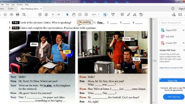
Task: Add a comment sticky note
Action: 122,15
